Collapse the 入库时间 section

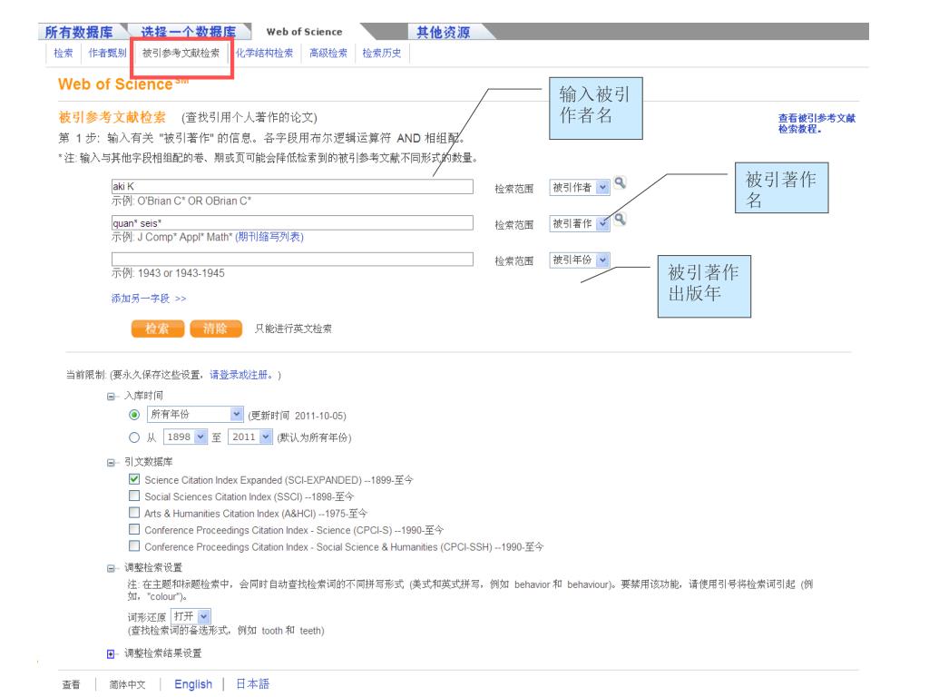coord(111,397)
